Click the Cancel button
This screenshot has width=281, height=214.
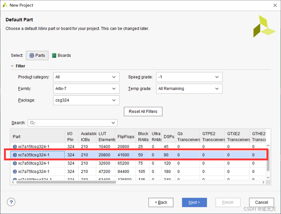(262, 202)
